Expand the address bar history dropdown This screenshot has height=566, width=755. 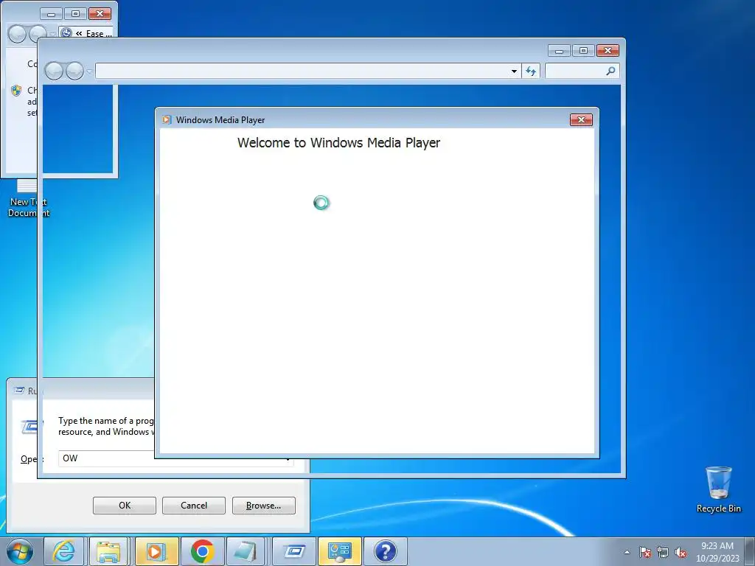pos(514,71)
